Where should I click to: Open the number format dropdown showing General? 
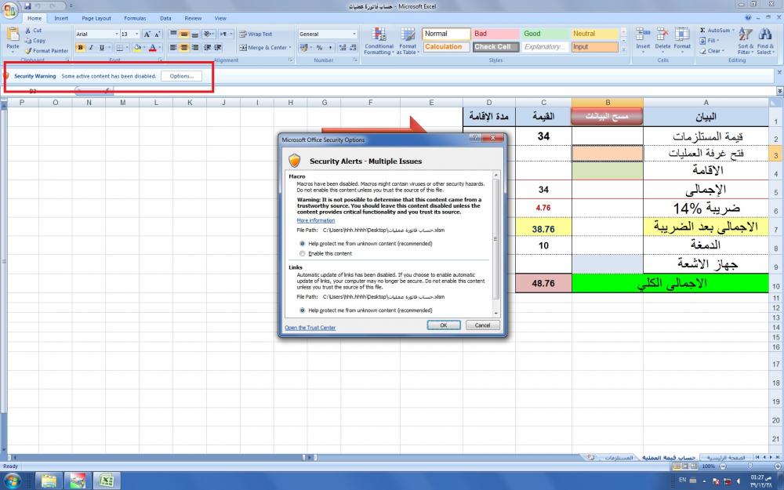tap(354, 34)
